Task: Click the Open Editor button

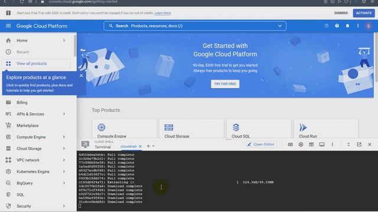Action: [x=261, y=144]
